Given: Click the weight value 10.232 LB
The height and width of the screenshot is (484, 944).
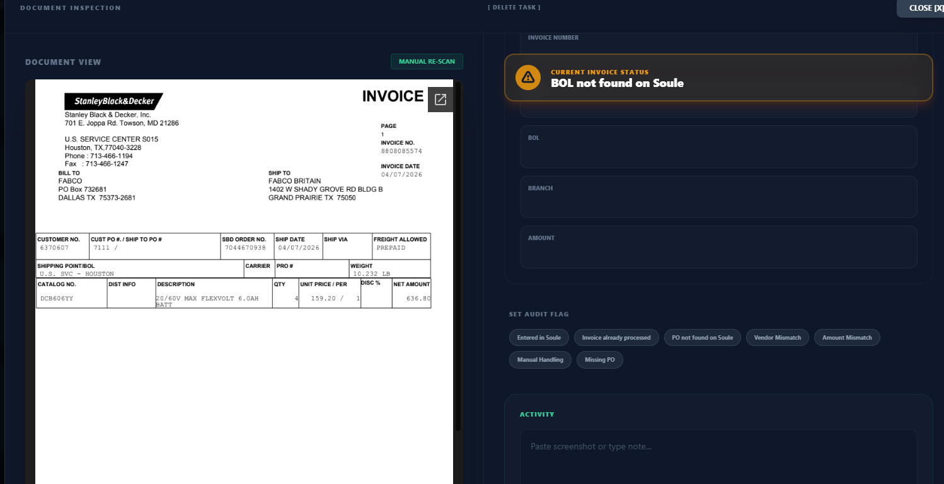Looking at the screenshot, I should (x=372, y=274).
